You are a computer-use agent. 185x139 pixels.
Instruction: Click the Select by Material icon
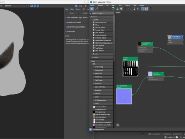point(151,9)
